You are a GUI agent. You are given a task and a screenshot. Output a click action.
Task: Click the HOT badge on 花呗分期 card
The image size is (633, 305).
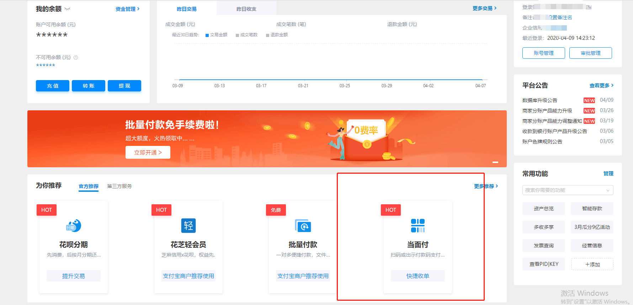click(x=47, y=210)
